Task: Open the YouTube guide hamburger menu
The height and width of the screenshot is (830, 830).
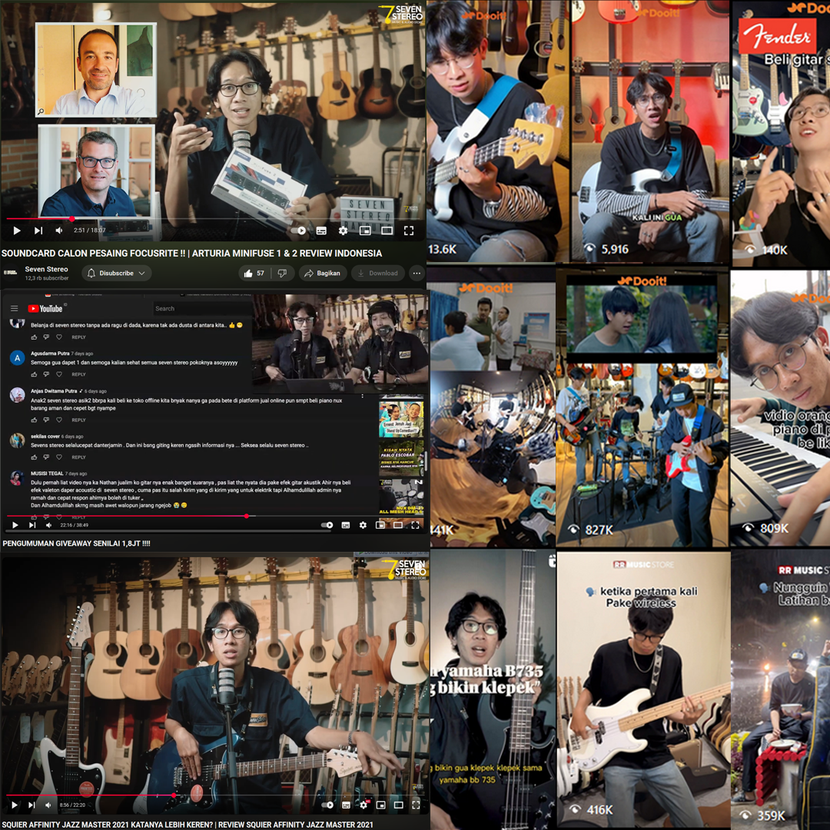Action: (x=14, y=308)
